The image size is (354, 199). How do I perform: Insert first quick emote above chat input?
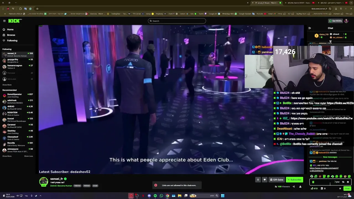tap(312, 176)
